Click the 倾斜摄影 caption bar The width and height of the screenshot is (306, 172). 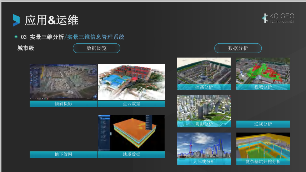63,104
